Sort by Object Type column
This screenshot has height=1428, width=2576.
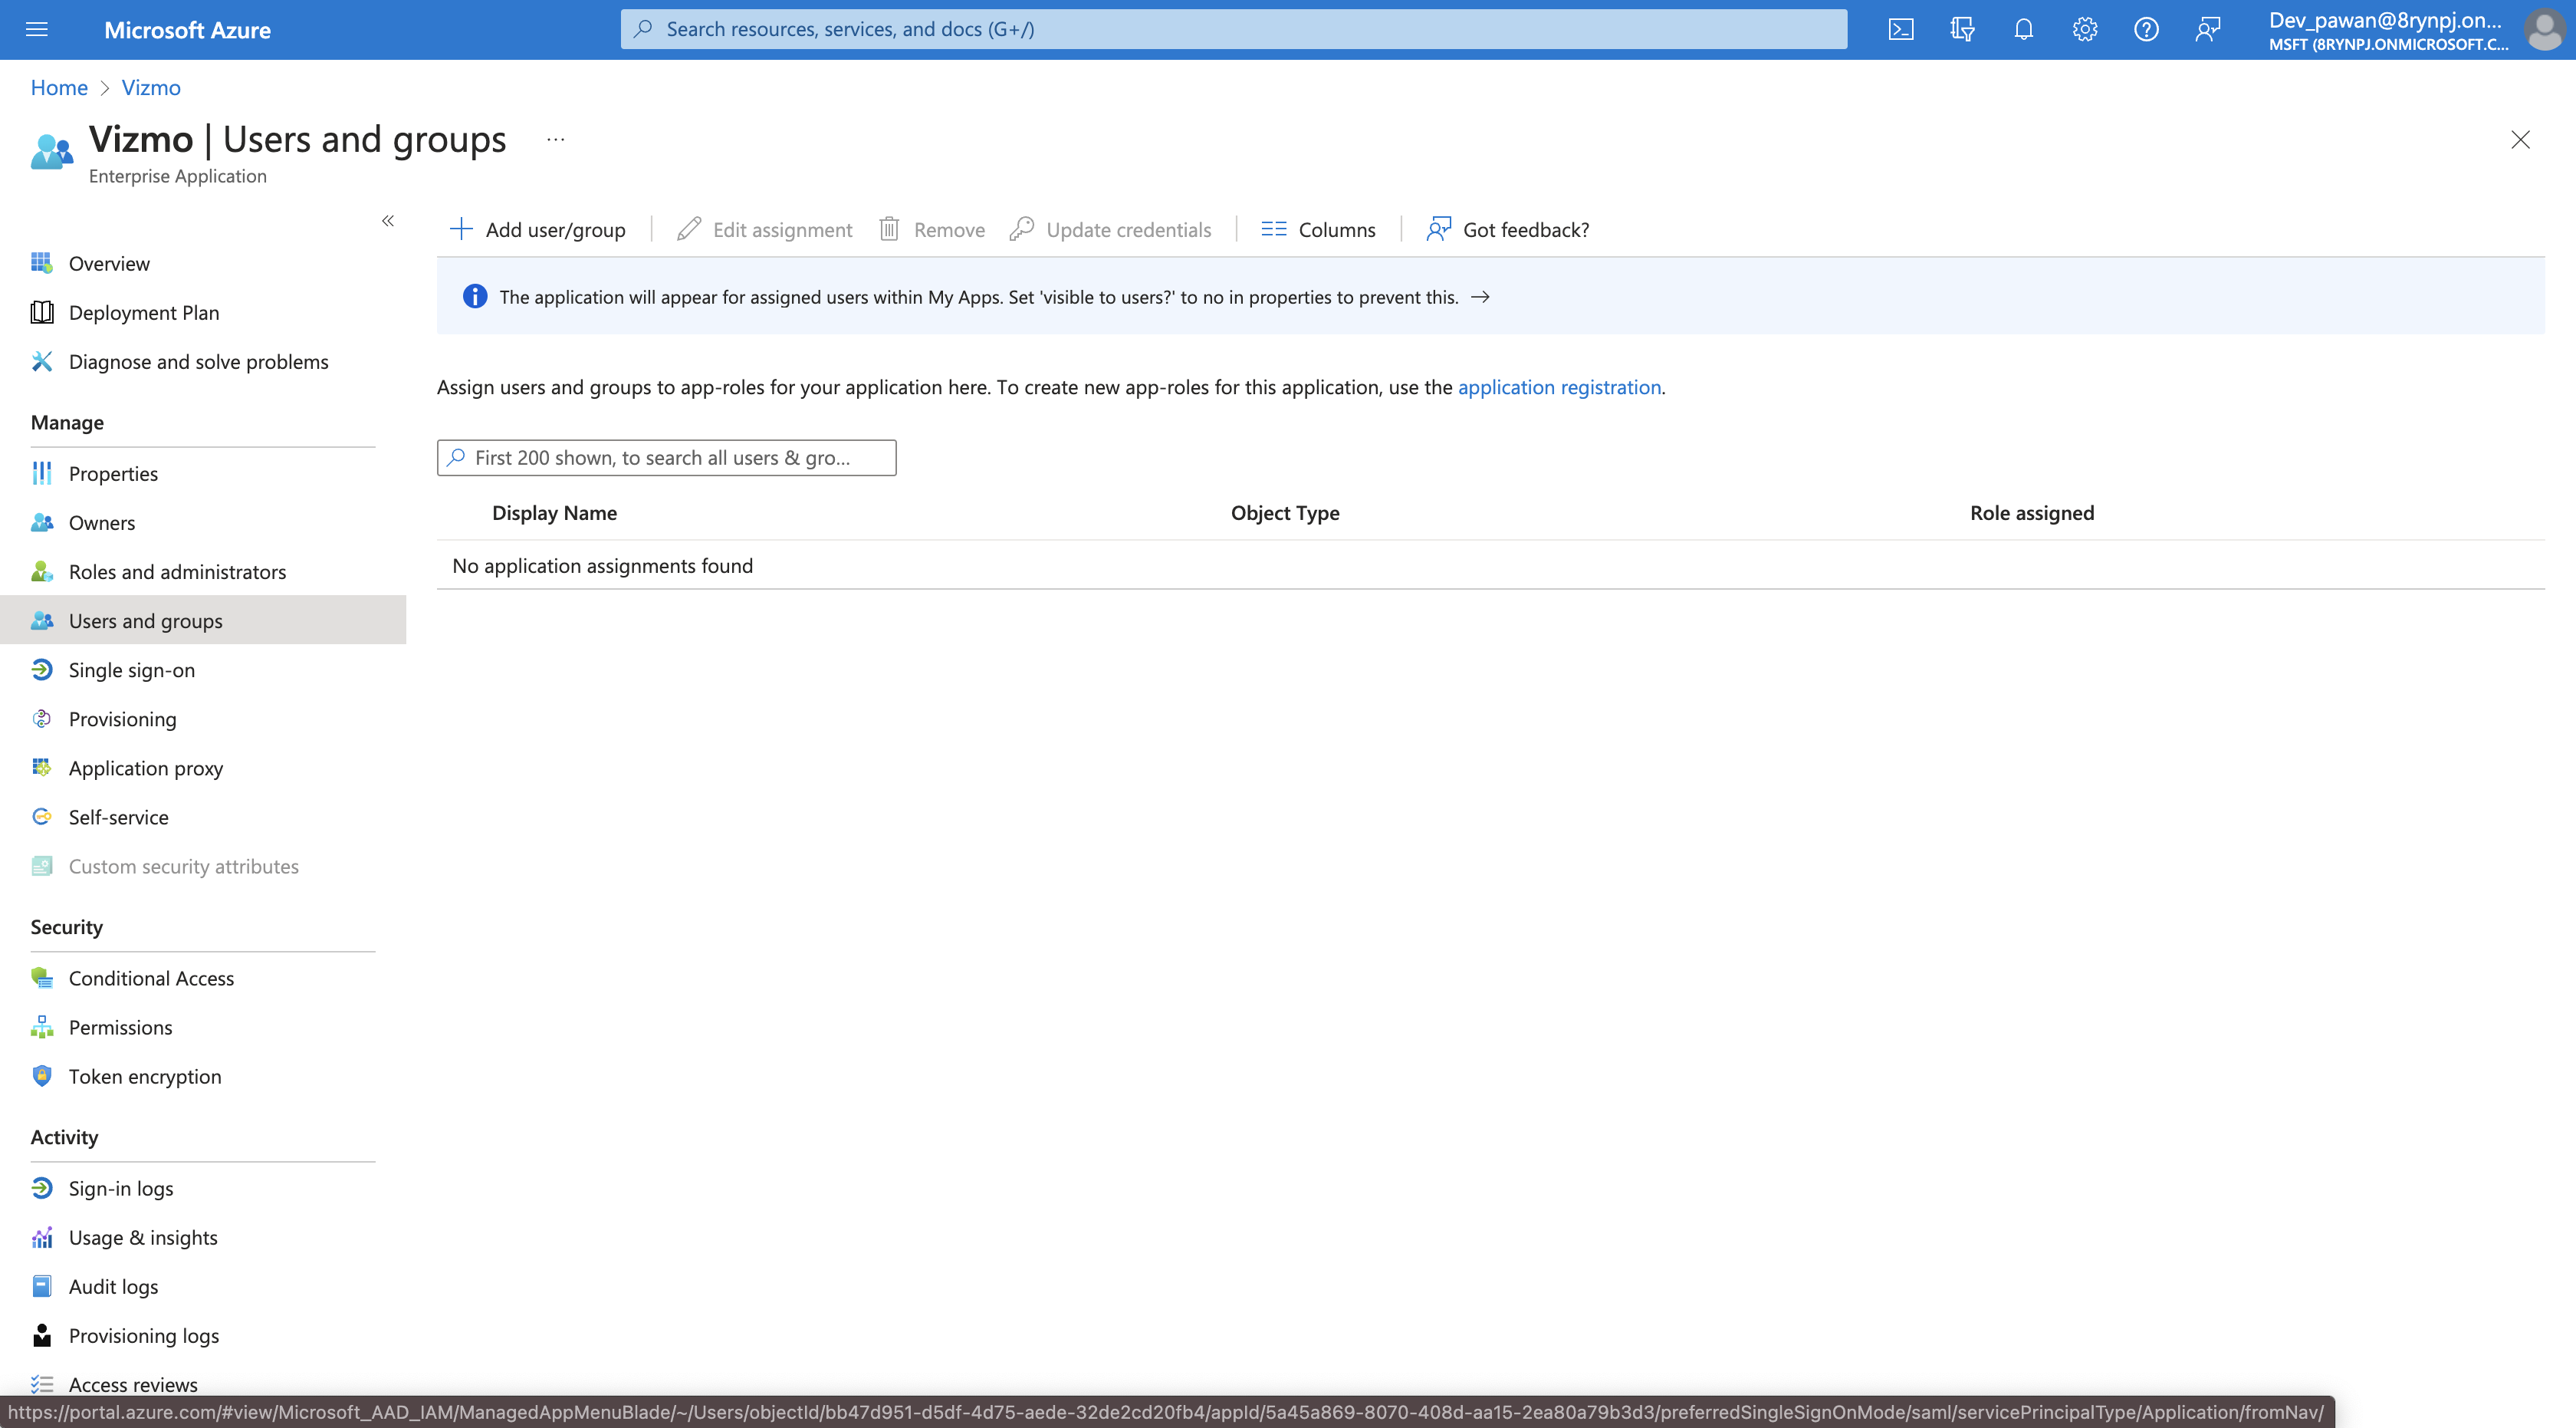pos(1285,513)
